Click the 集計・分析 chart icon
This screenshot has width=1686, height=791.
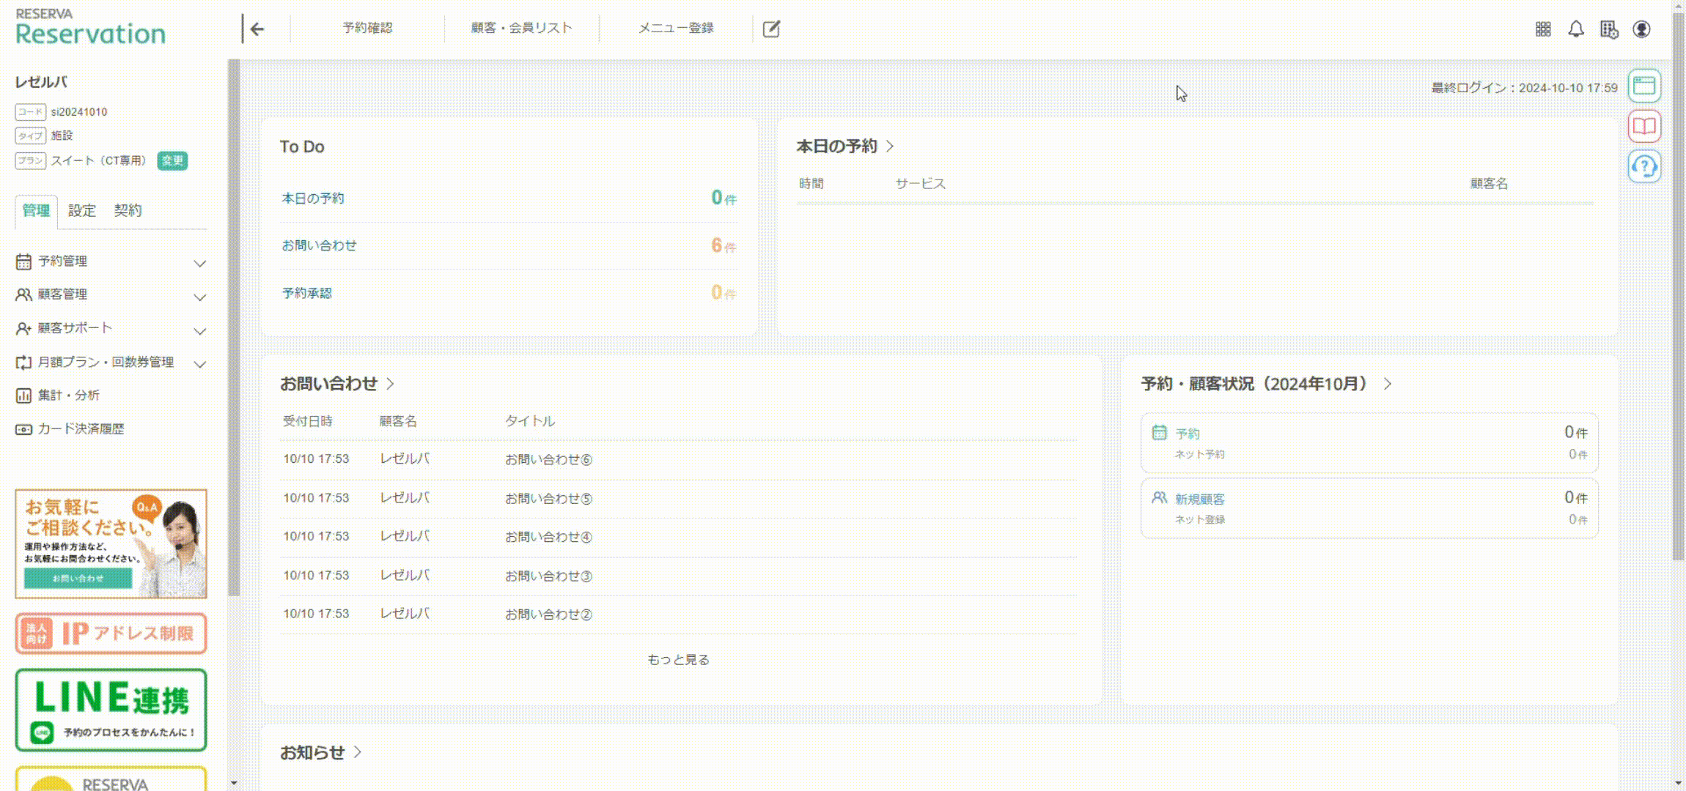23,395
